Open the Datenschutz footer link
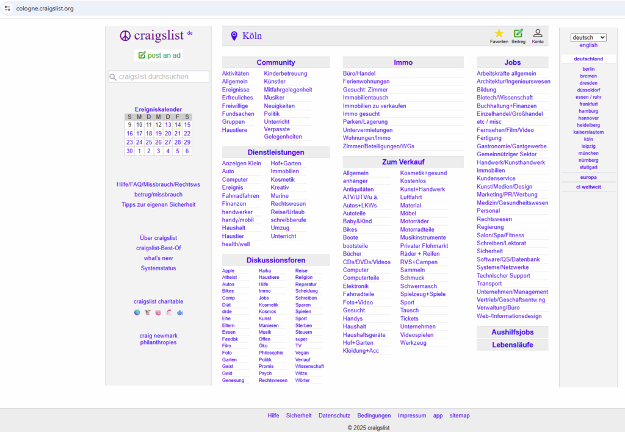This screenshot has width=625, height=432. pos(334,416)
